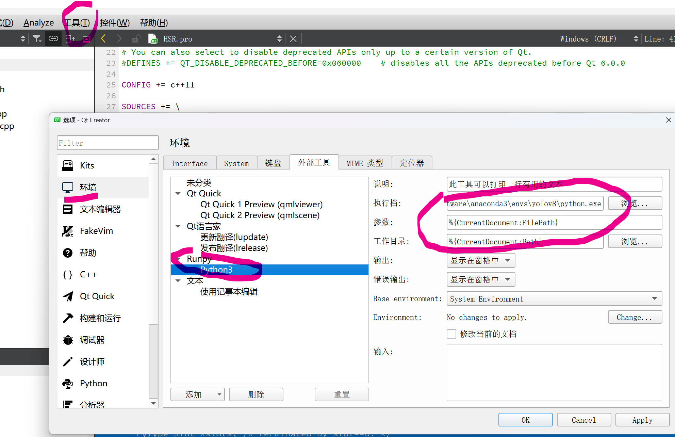Click the Apply button
The height and width of the screenshot is (437, 675).
pos(642,420)
